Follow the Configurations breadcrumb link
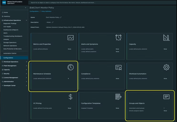This screenshot has width=177, height=122. (x=34, y=11)
